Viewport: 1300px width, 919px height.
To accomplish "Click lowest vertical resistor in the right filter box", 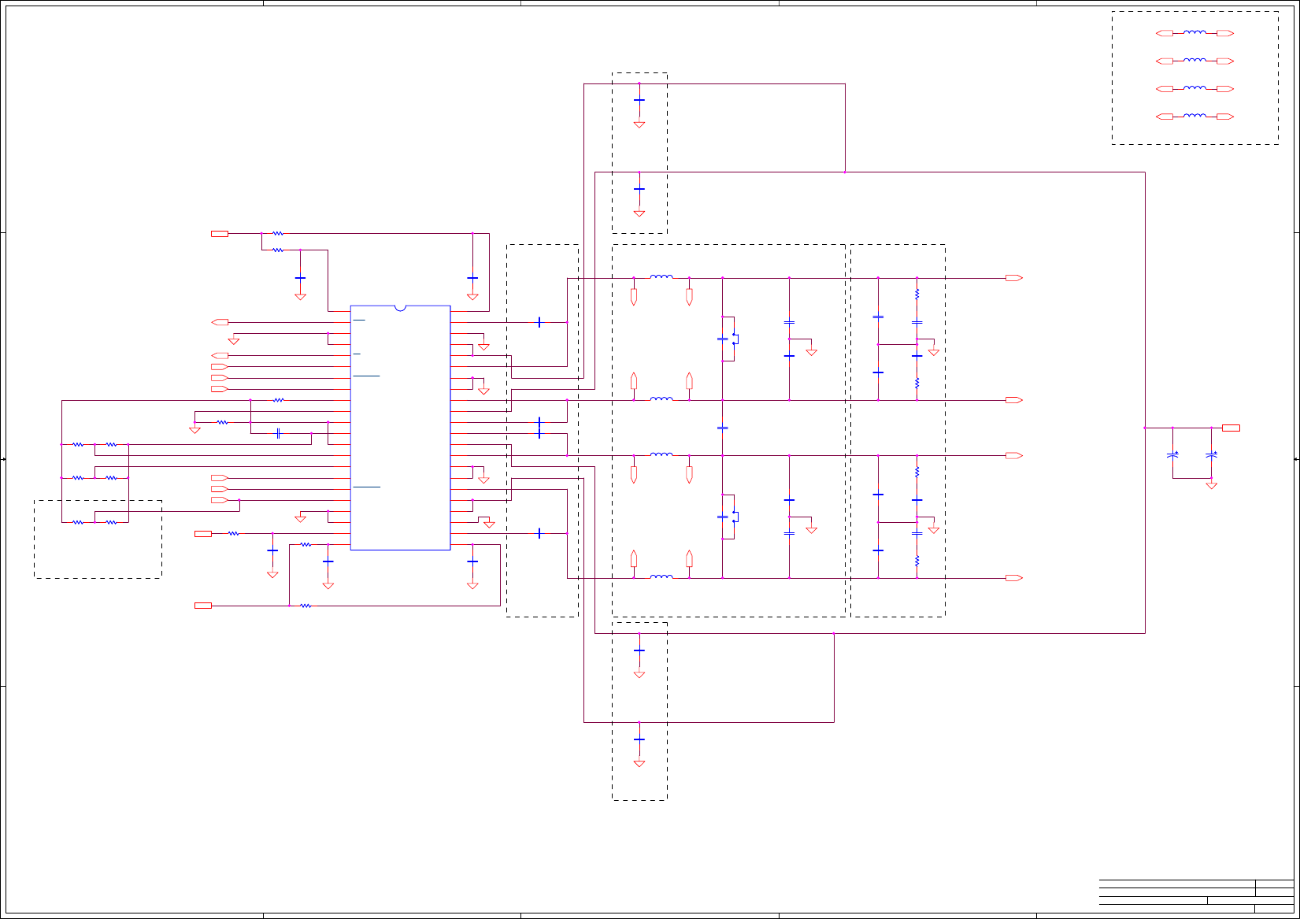I will click(917, 561).
